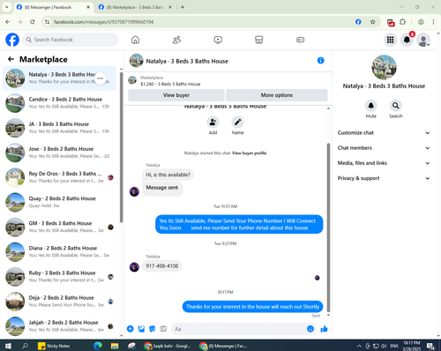Open Jose - 3 Beds 2 Baths House chat
The width and height of the screenshot is (441, 351).
tap(59, 153)
